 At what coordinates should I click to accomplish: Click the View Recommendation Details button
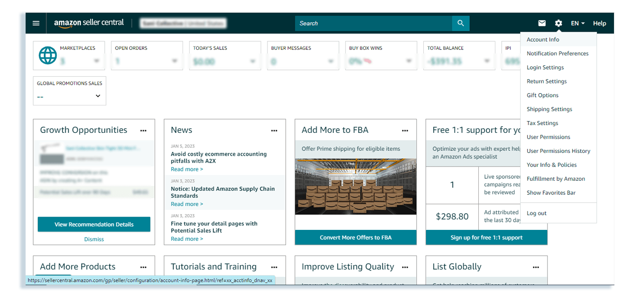[x=93, y=224]
